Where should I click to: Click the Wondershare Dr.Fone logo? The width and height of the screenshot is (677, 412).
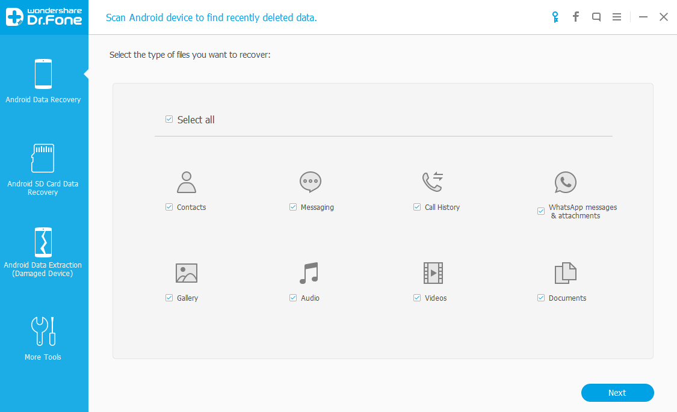43,17
